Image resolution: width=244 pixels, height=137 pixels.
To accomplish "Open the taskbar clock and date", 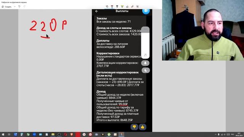I will 239,134.
